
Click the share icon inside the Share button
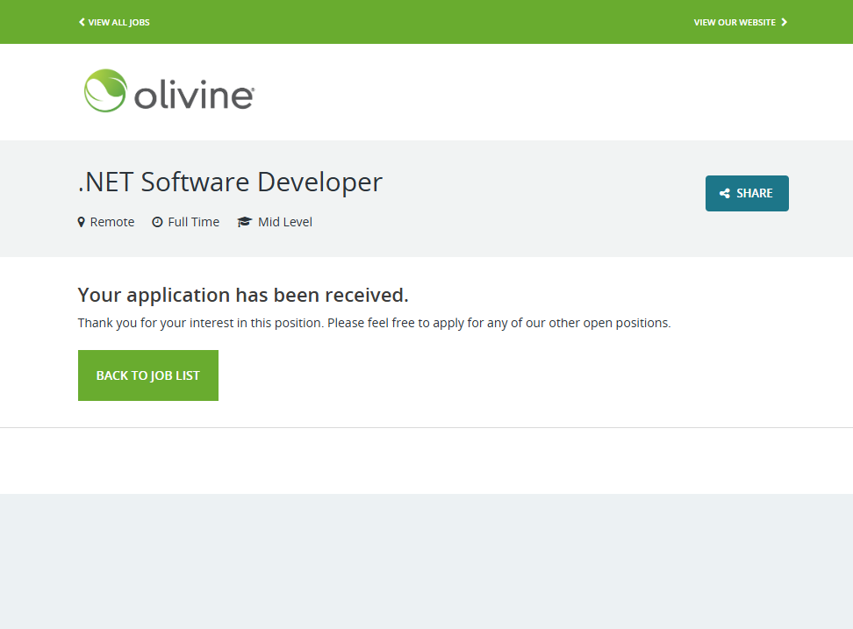pyautogui.click(x=725, y=194)
